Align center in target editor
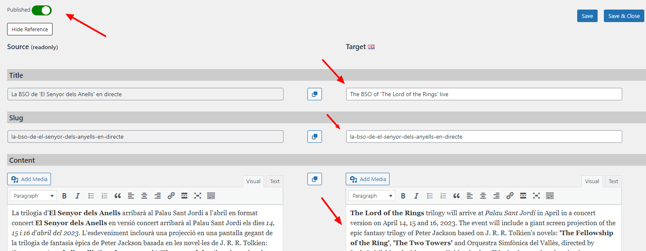Screen dimensions: 646x251 click(483, 196)
